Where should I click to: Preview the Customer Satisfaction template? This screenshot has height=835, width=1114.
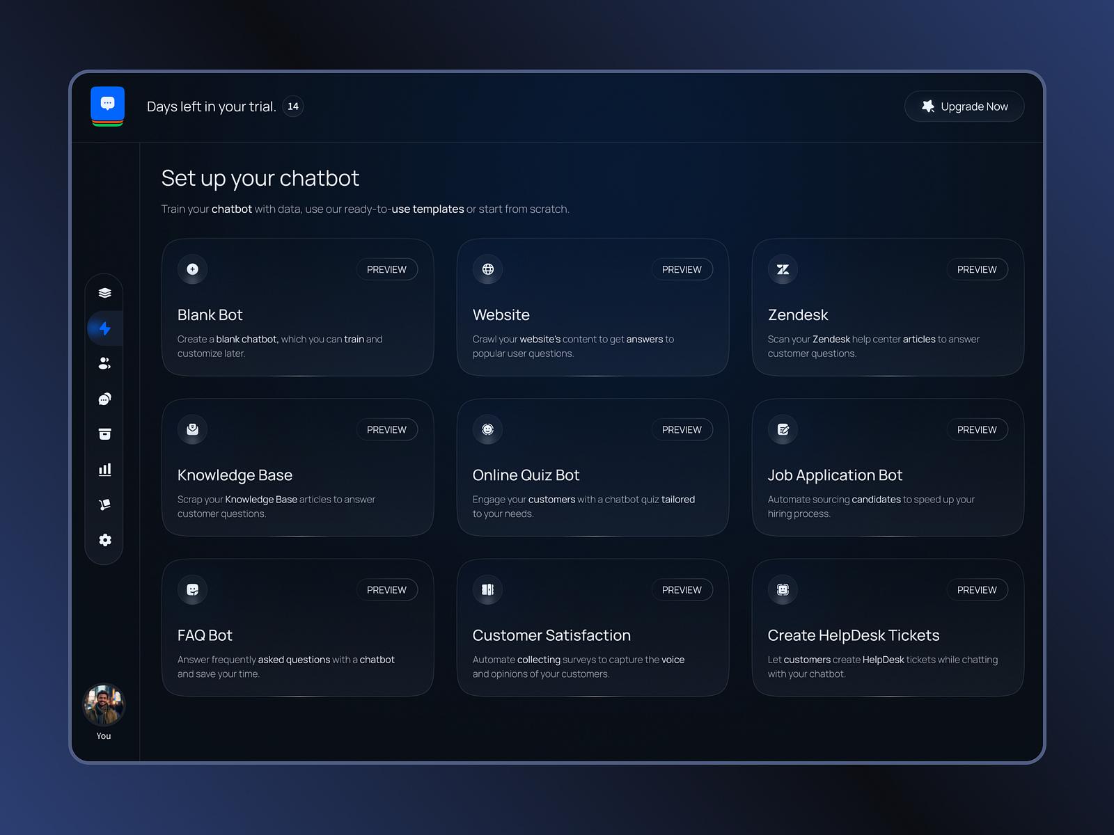682,589
